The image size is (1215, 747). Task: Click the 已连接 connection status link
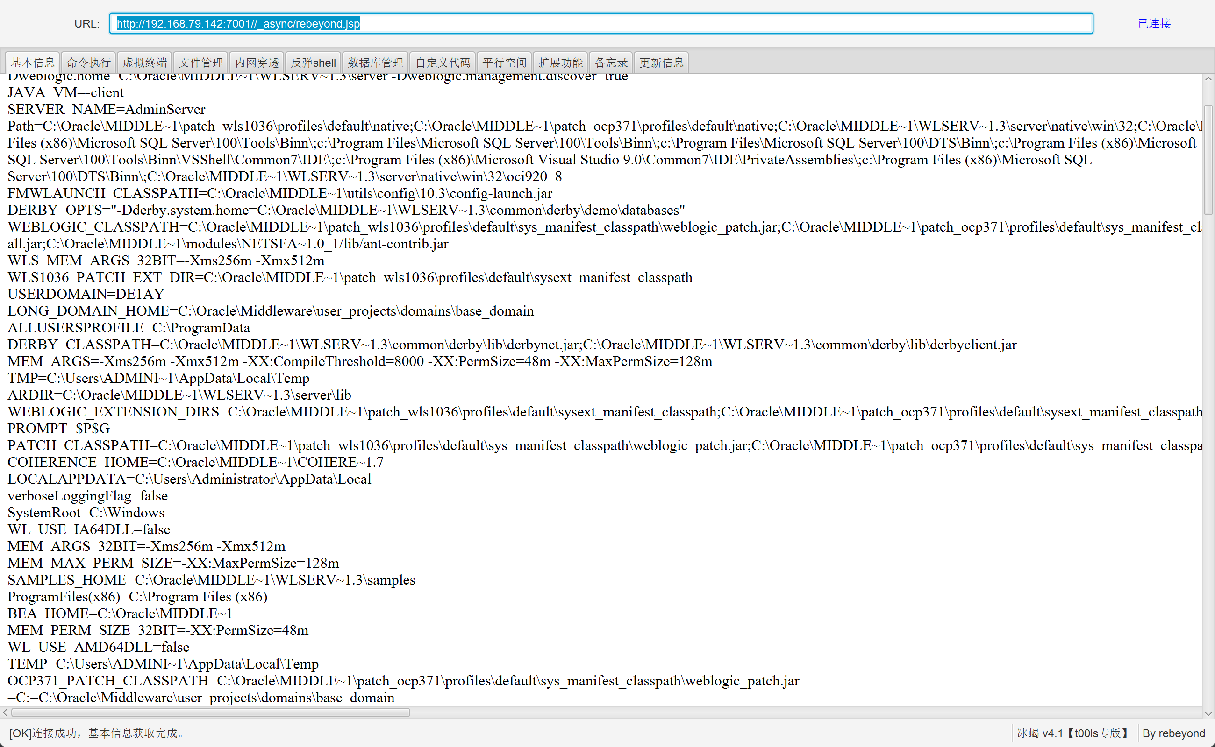pyautogui.click(x=1154, y=24)
